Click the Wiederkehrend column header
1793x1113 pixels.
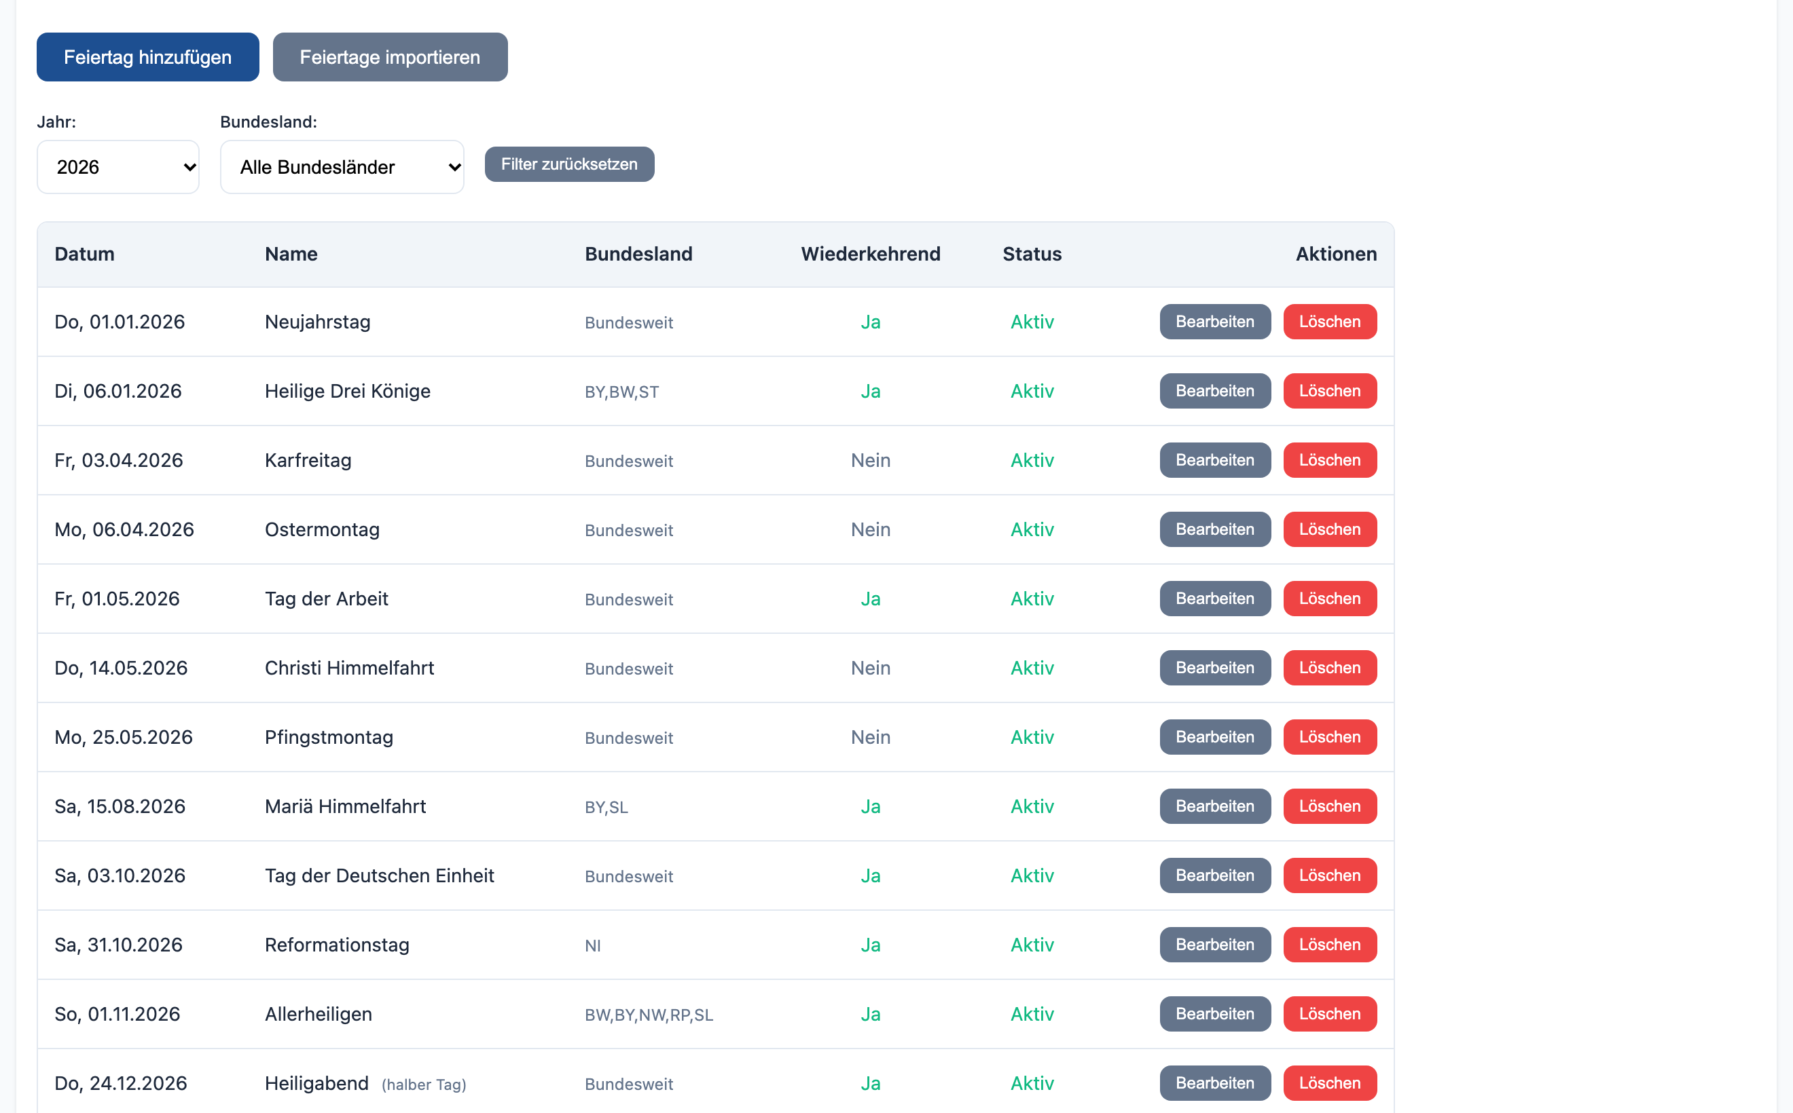871,254
